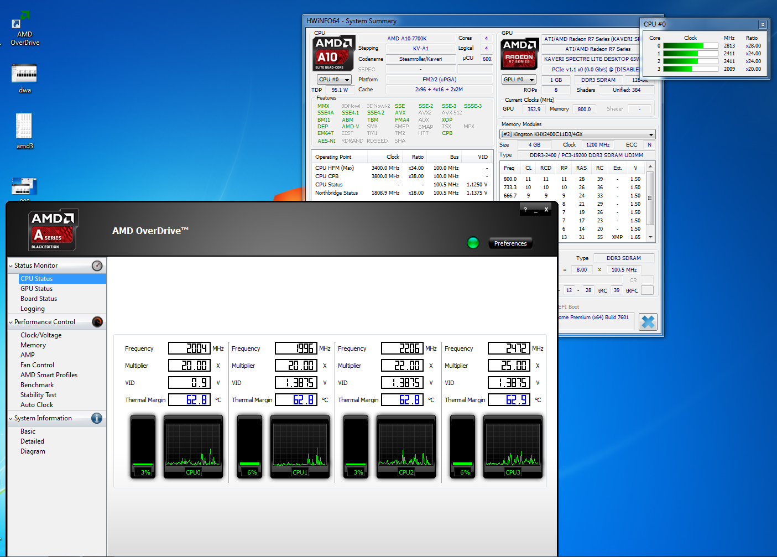
Task: Open the AMP page
Action: [28, 355]
